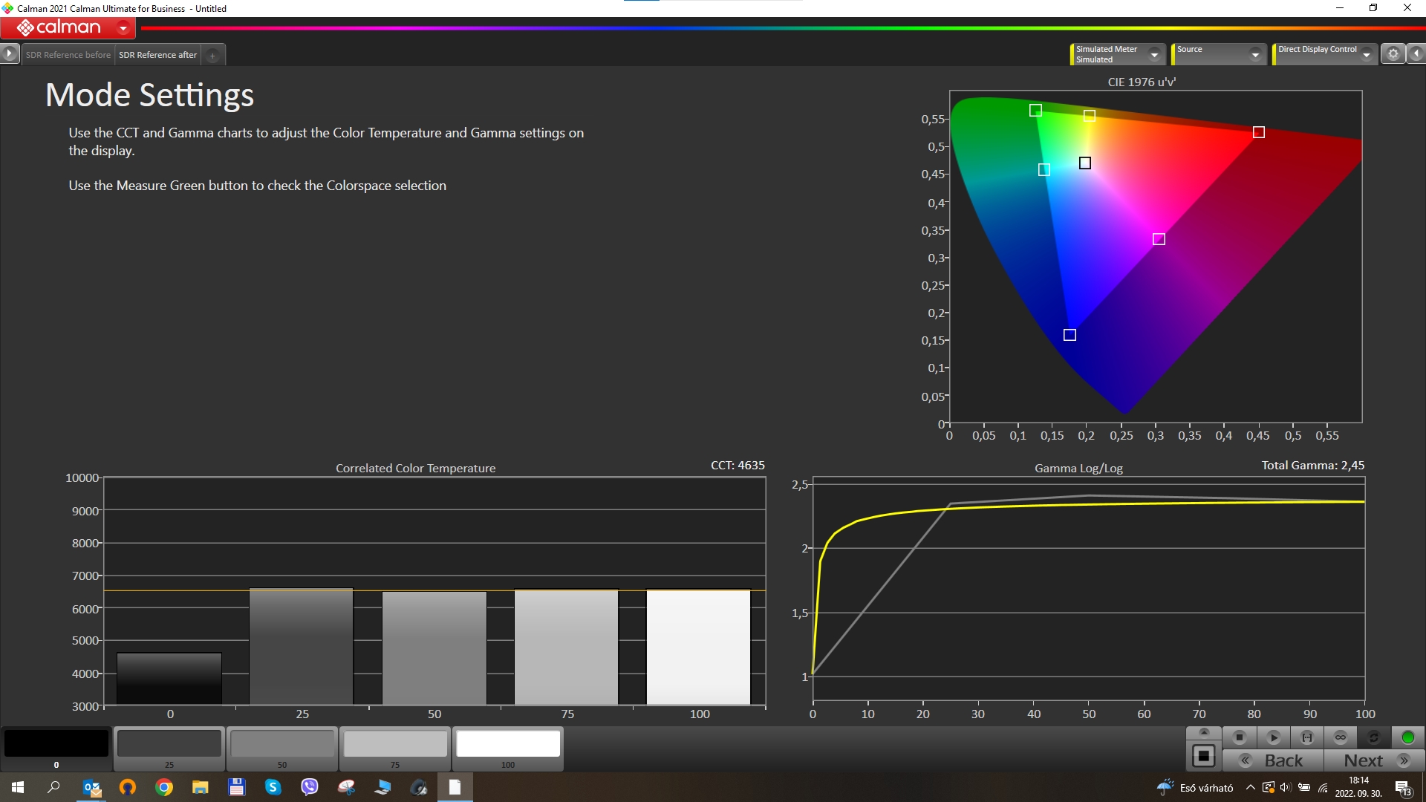
Task: Open the Source dropdown
Action: (1255, 54)
